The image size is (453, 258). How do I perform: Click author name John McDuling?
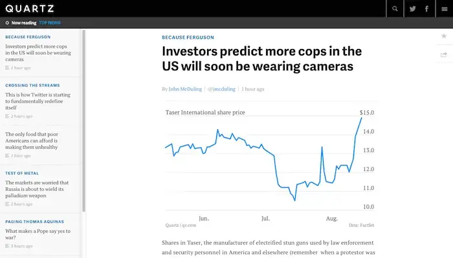(x=186, y=89)
